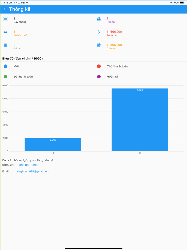Tap the Khách thuê label
187x250 pixels.
(20, 35)
